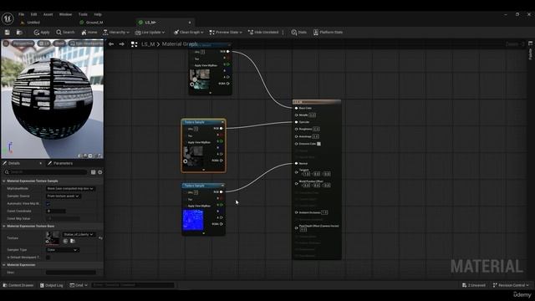The width and height of the screenshot is (535, 301).
Task: Switch to the Details panel tab
Action: [14, 163]
